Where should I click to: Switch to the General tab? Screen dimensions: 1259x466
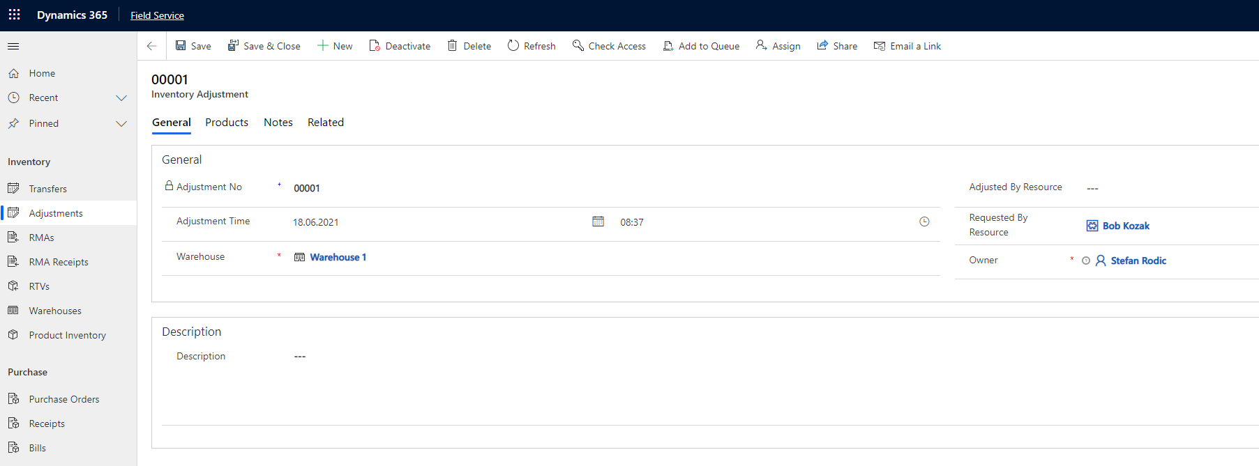[172, 123]
